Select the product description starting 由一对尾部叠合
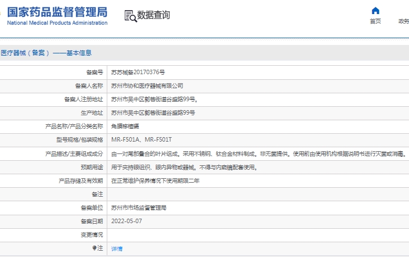This screenshot has width=409, height=258. (260, 154)
